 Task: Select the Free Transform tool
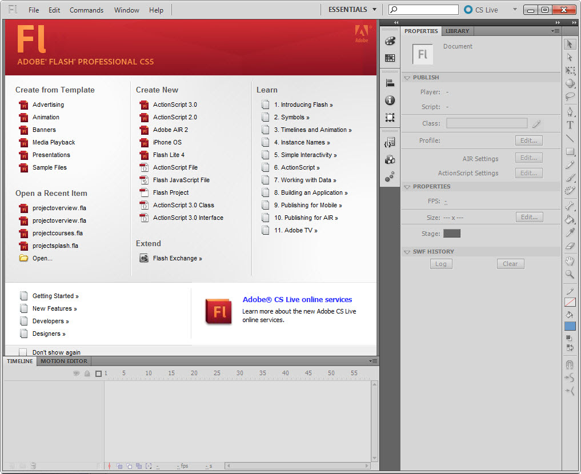[570, 70]
